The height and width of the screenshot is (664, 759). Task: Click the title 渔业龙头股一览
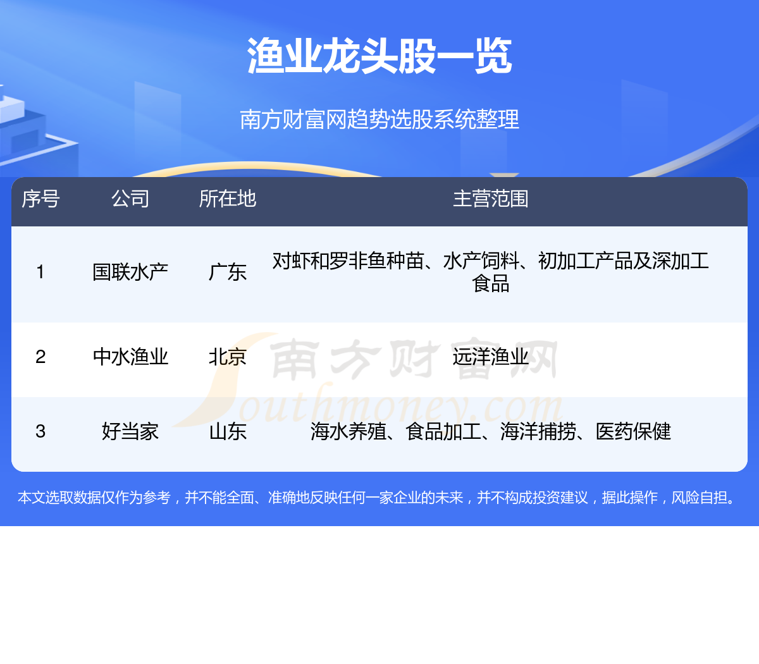[x=379, y=56]
